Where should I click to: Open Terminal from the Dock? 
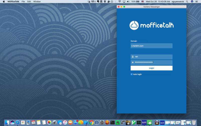[112, 122]
